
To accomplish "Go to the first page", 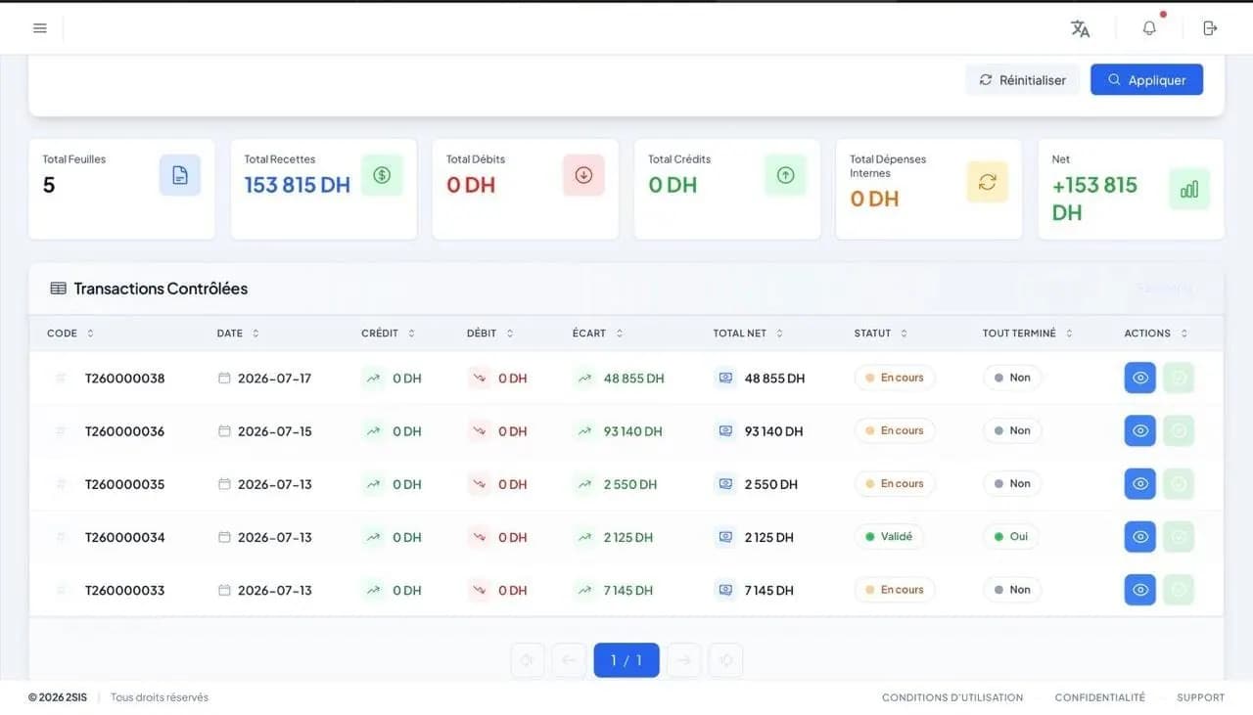I will click(528, 660).
